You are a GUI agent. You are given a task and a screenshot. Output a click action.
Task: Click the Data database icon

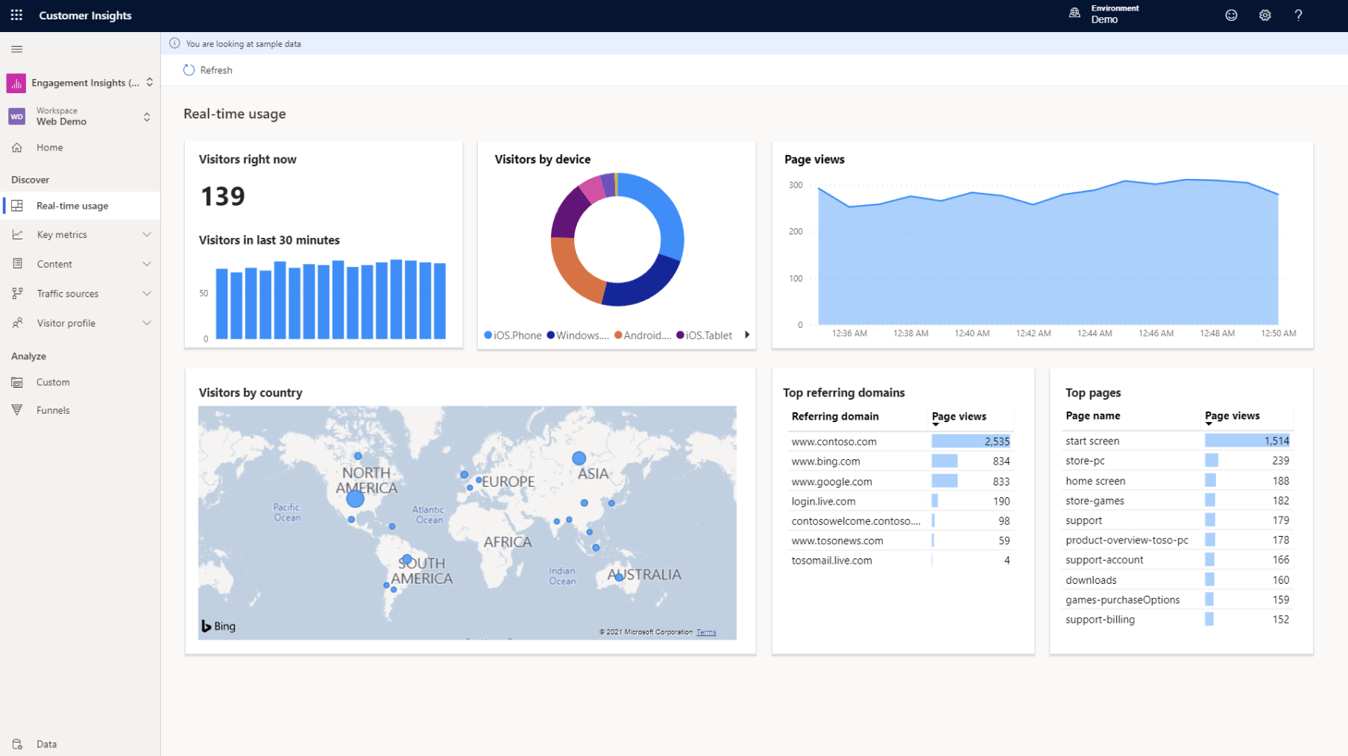(x=17, y=744)
